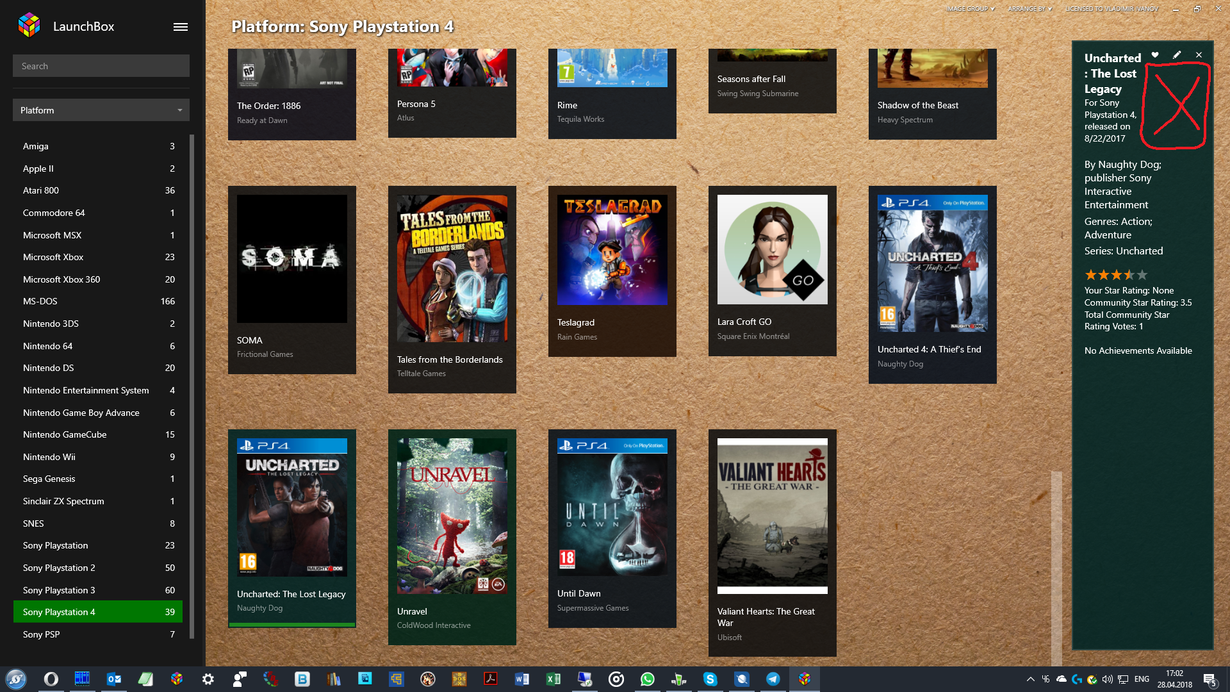Select Uncharted: The Lost Legacy cover
1230x692 pixels.
tap(292, 507)
